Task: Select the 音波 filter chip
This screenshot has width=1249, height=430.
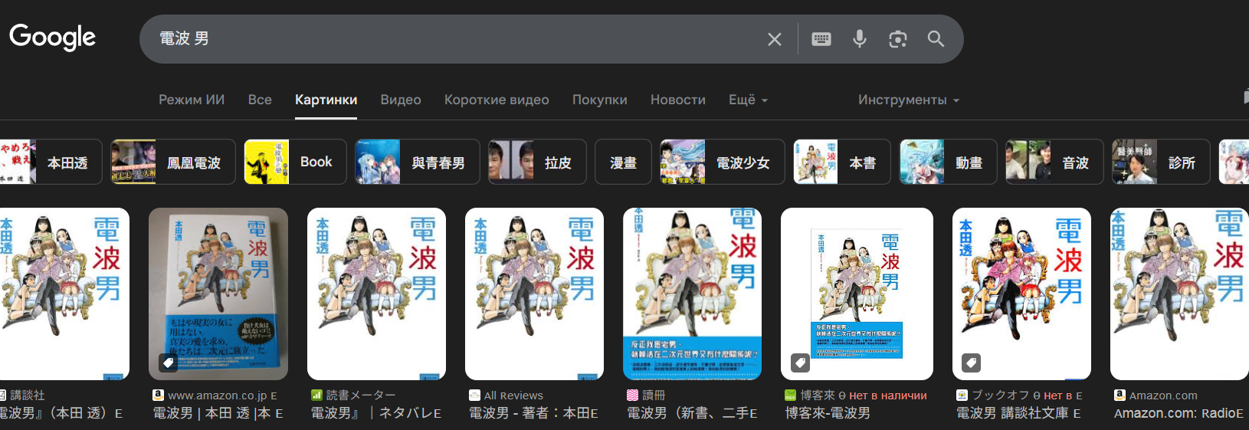Action: coord(1054,162)
